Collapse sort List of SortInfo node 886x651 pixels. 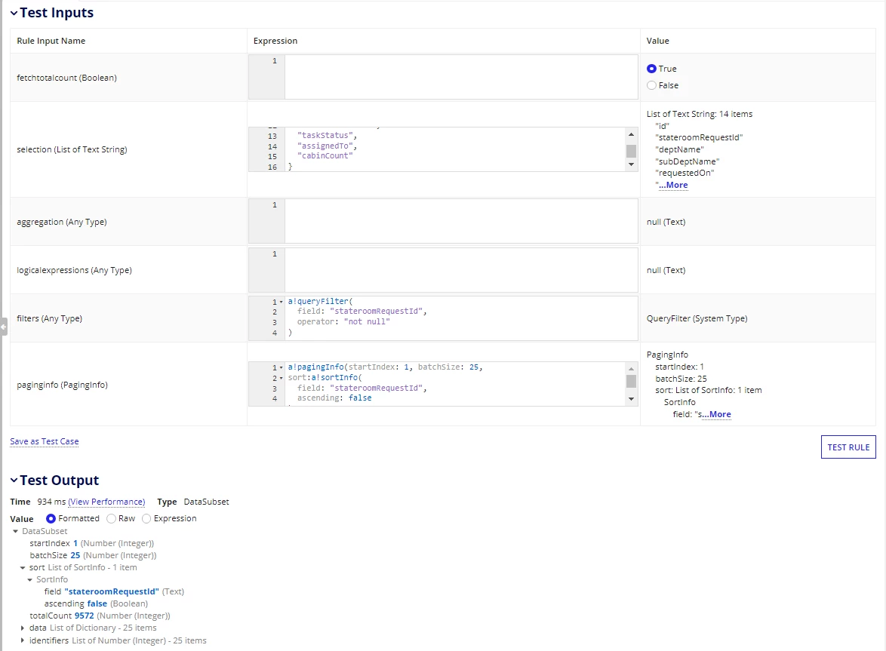tap(23, 568)
